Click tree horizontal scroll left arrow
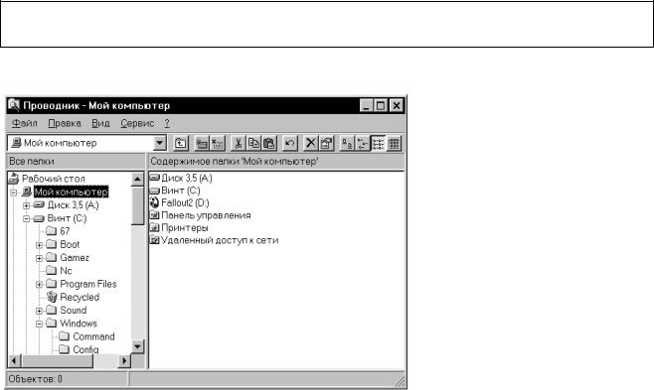Viewport: 654px width, 390px height. [14, 361]
